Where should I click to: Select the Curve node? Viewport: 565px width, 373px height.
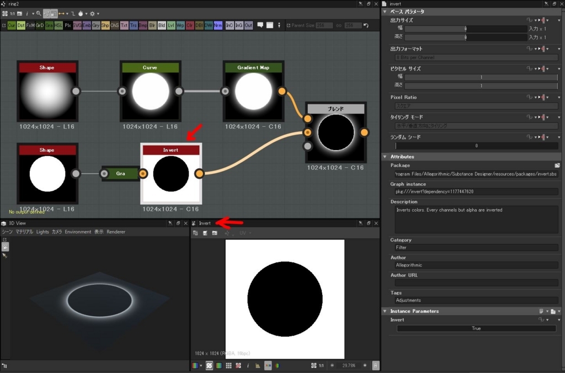(x=150, y=91)
